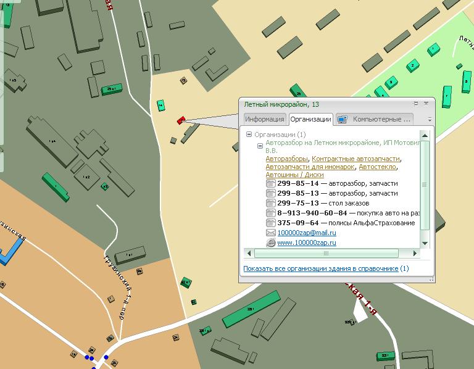Pin the building info popup
Screen dimensions: 474x369
tap(416, 104)
